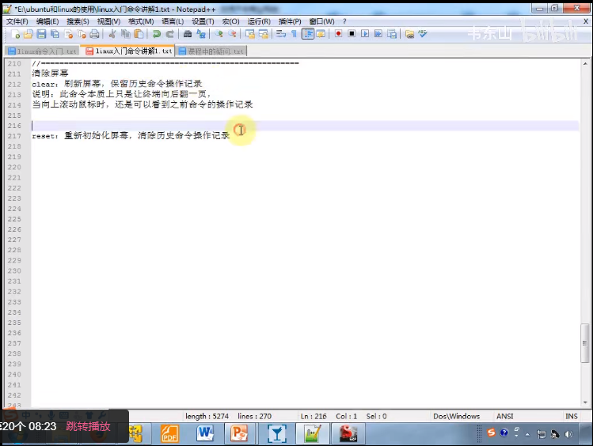Click the Redo arrow icon

coord(169,34)
